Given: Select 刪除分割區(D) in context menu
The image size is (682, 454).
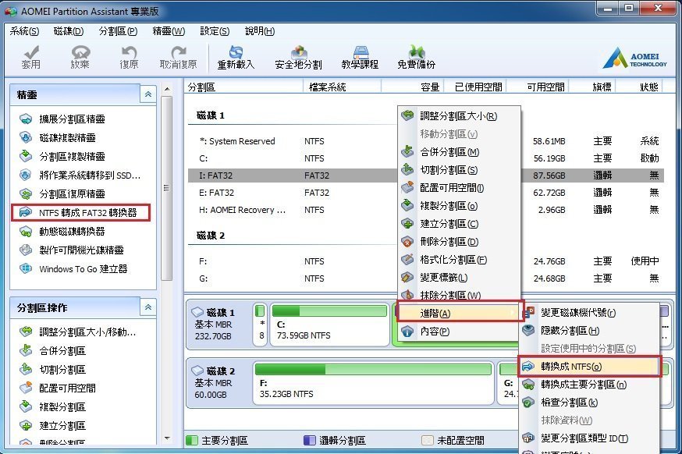Looking at the screenshot, I should (x=460, y=241).
